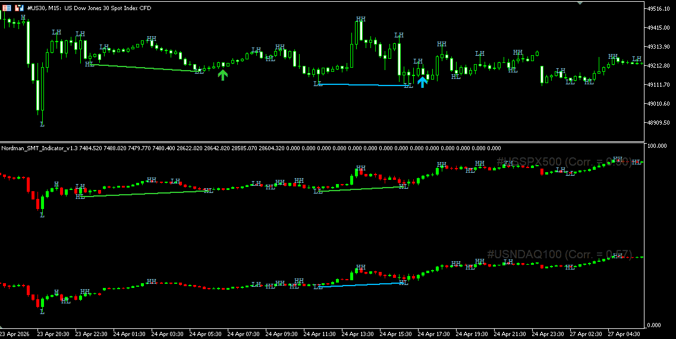
Task: Select the blue divergence line on US30 chart
Action: (x=362, y=85)
